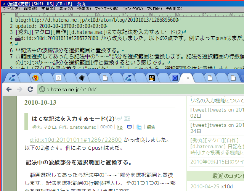The image size is (244, 191).
Task: Click the Twitter bird icon under post title
Action: (140, 127)
